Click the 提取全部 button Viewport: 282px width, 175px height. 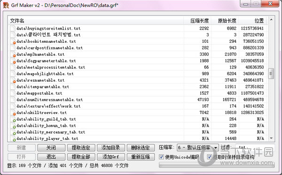[81, 157]
